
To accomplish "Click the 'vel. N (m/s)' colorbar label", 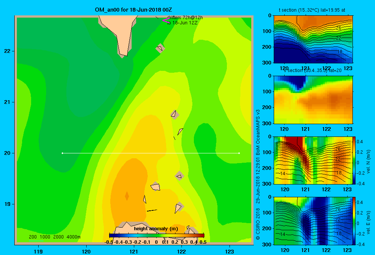I will 368,162.
